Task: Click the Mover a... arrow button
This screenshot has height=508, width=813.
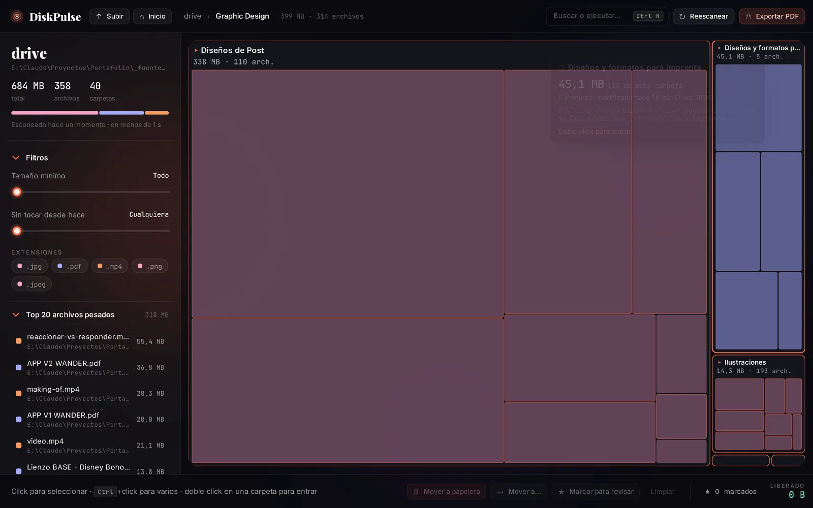Action: pyautogui.click(x=519, y=492)
